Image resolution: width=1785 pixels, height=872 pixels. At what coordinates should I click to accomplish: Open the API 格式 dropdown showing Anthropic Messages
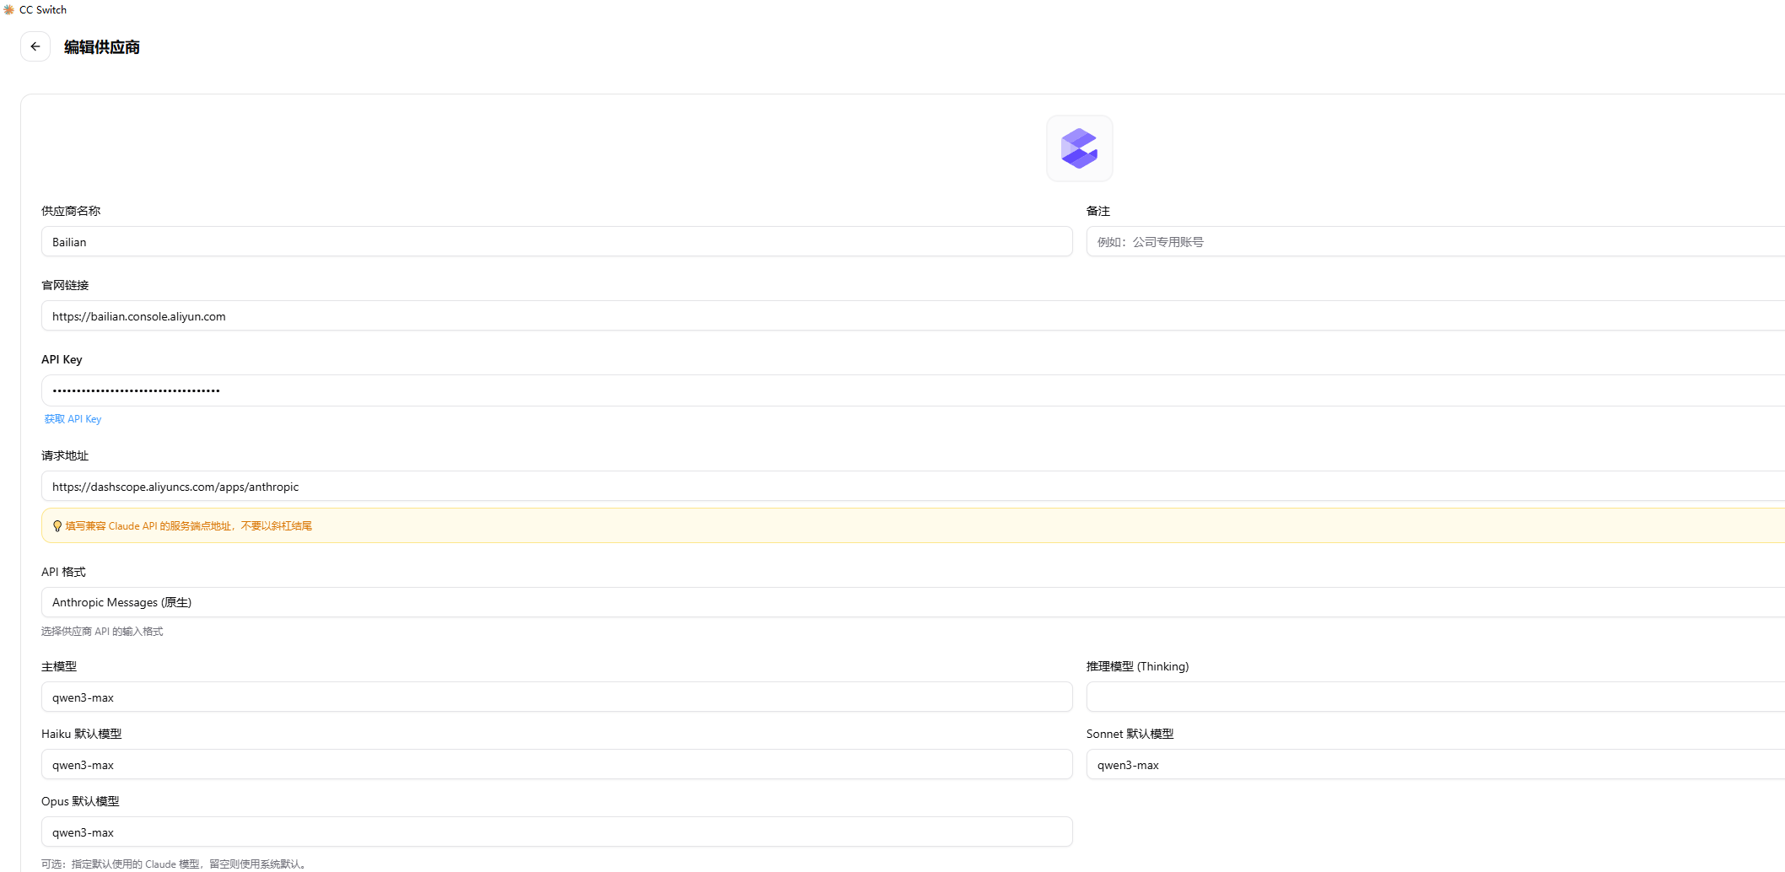point(913,602)
